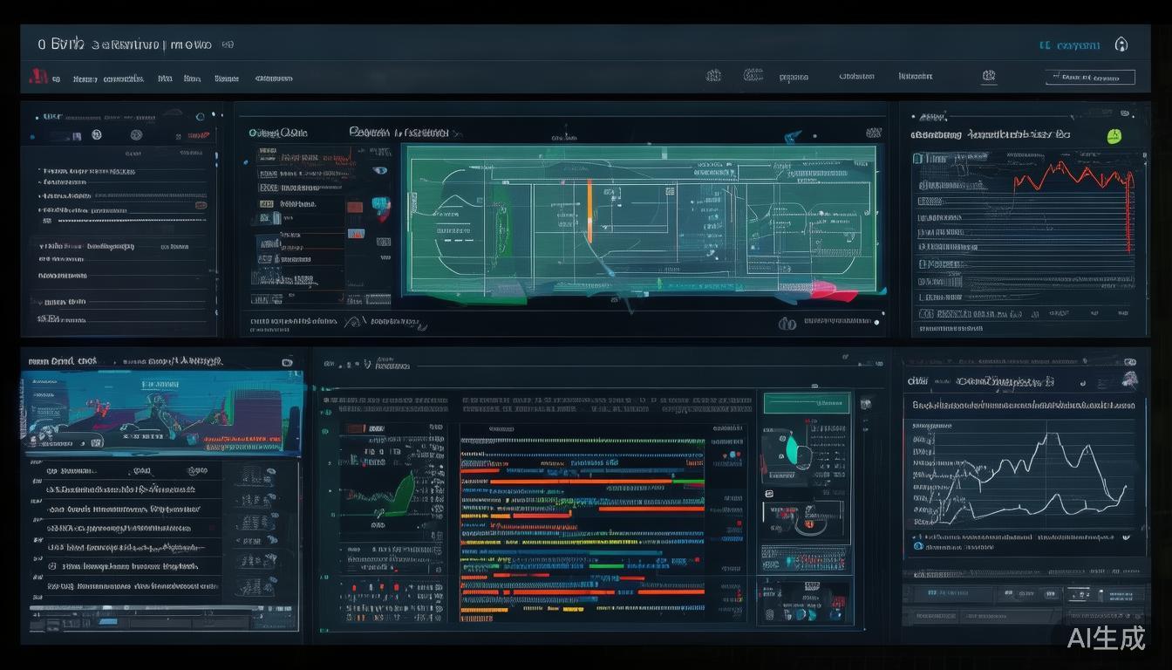Open the last menu item on the left menu bar
This screenshot has height=670, width=1172.
(x=273, y=79)
